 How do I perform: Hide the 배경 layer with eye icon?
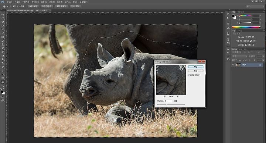point(233,65)
